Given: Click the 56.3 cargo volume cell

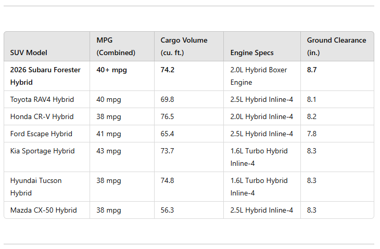Looking at the screenshot, I should [x=168, y=210].
